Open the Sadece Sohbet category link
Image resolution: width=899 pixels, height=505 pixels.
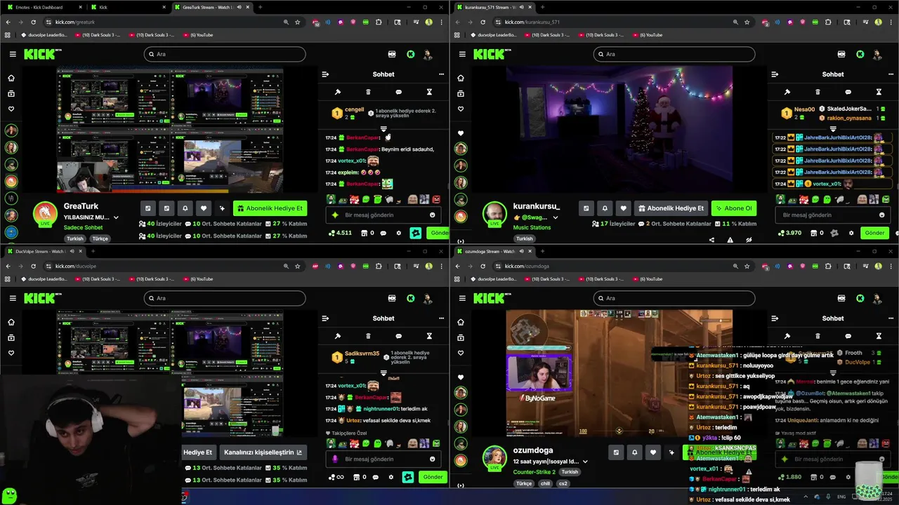coord(84,227)
